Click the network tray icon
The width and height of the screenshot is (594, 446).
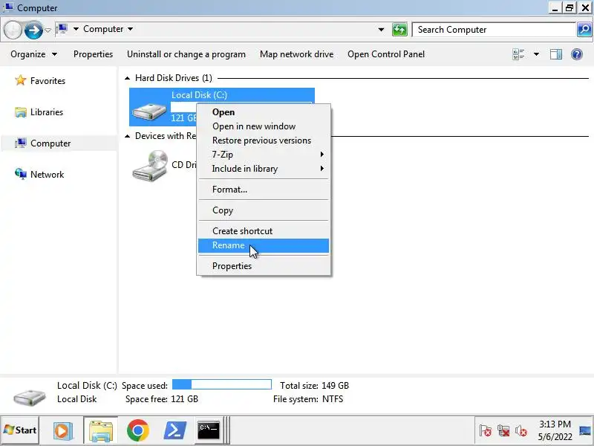click(x=503, y=430)
